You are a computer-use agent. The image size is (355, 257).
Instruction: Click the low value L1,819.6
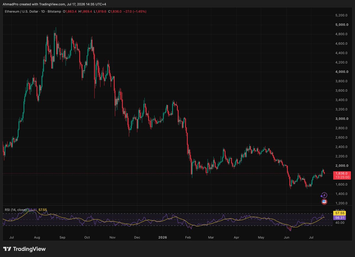click(101, 11)
